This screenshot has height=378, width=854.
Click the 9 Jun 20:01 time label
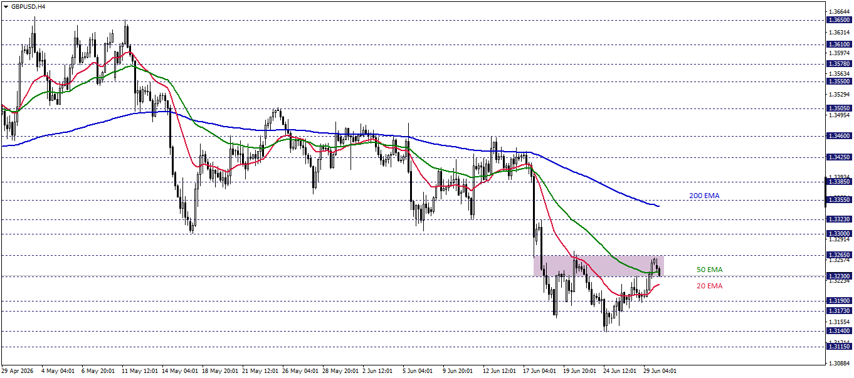point(459,371)
